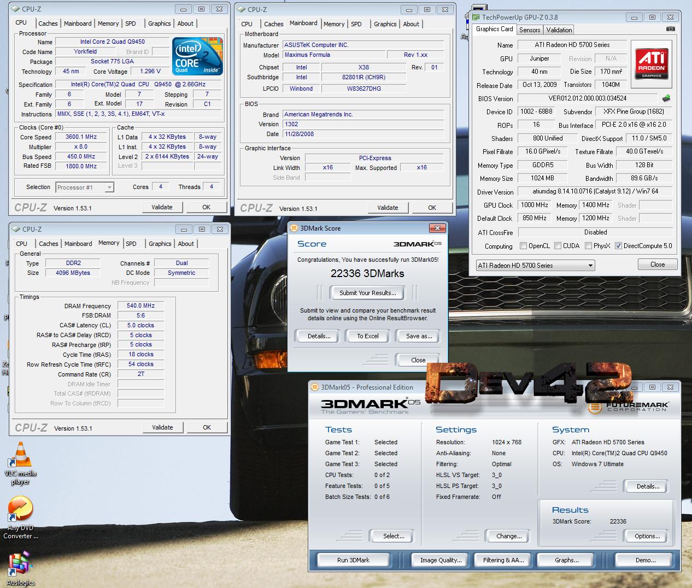
Task: Click Submit Your Results button
Action: point(367,293)
